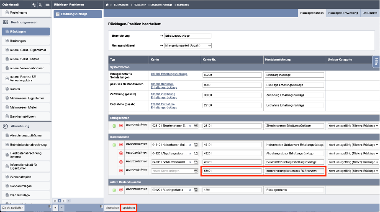Click the Bezeichnung text field
Image resolution: width=380 pixels, height=212 pixels.
tap(187, 36)
